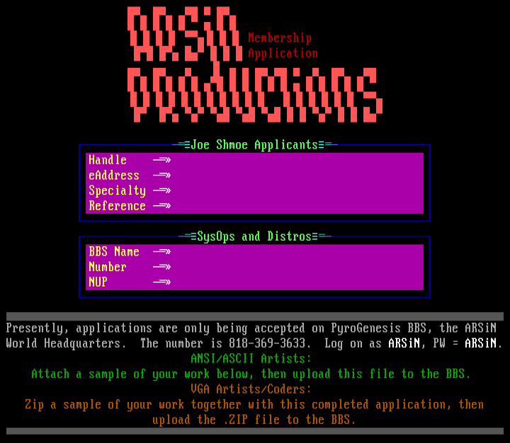Image resolution: width=510 pixels, height=443 pixels.
Task: Select the VGA Artists/Coders heading
Action: point(251,389)
